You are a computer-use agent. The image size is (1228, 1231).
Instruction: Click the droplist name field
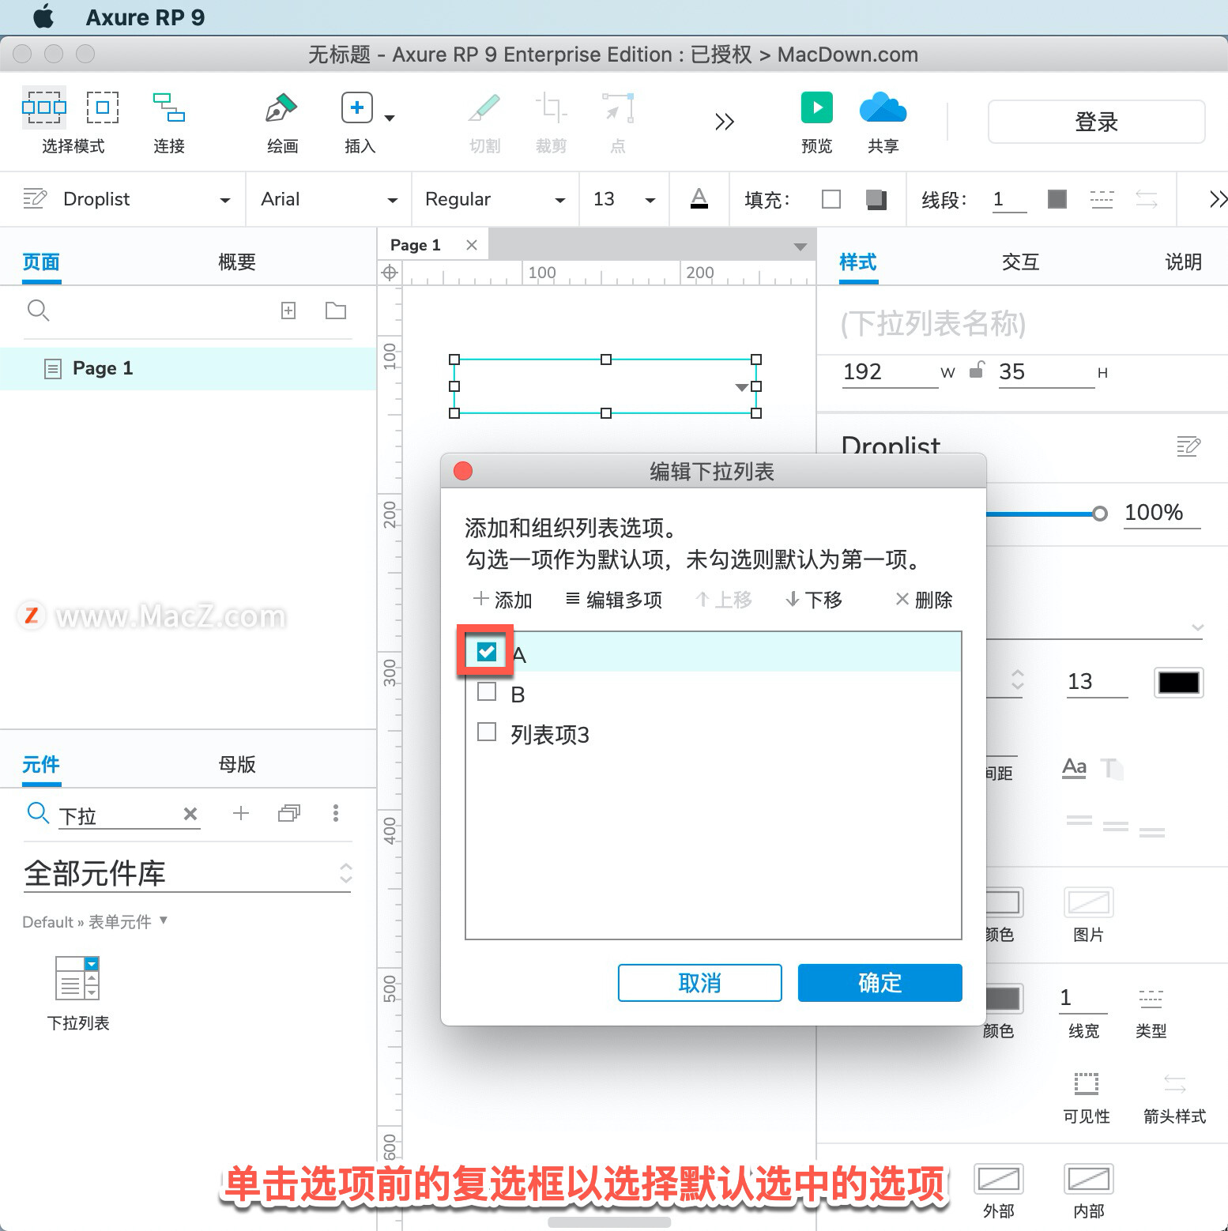[1023, 323]
